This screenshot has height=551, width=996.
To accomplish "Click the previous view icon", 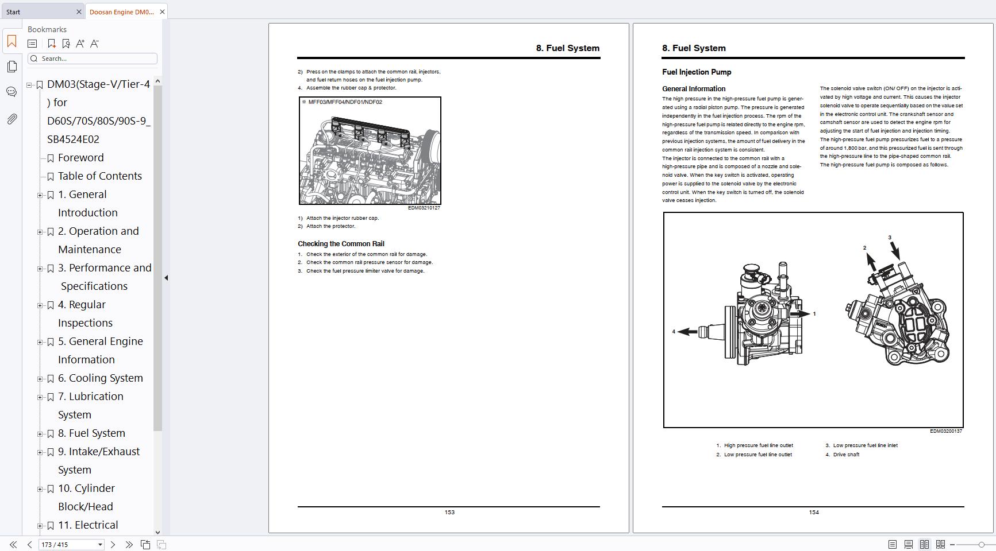I will pos(145,545).
